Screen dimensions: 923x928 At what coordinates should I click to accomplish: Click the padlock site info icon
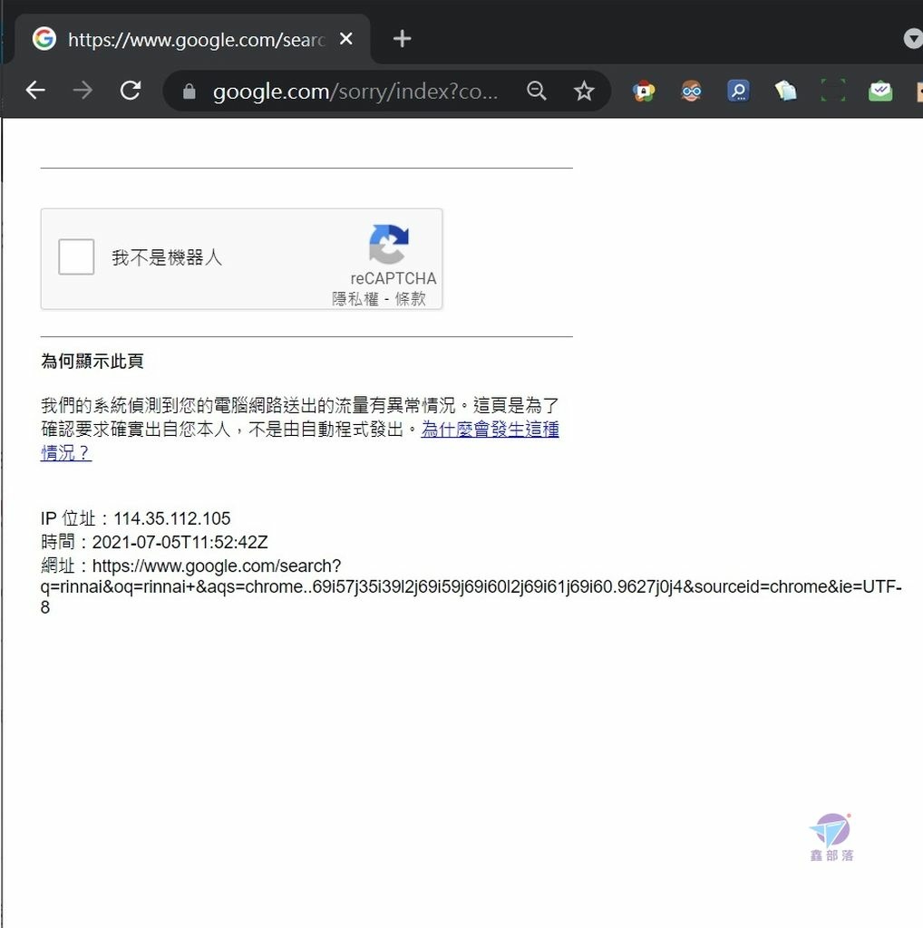189,92
